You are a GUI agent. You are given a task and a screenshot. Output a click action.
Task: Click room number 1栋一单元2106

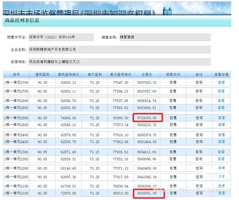point(16,186)
